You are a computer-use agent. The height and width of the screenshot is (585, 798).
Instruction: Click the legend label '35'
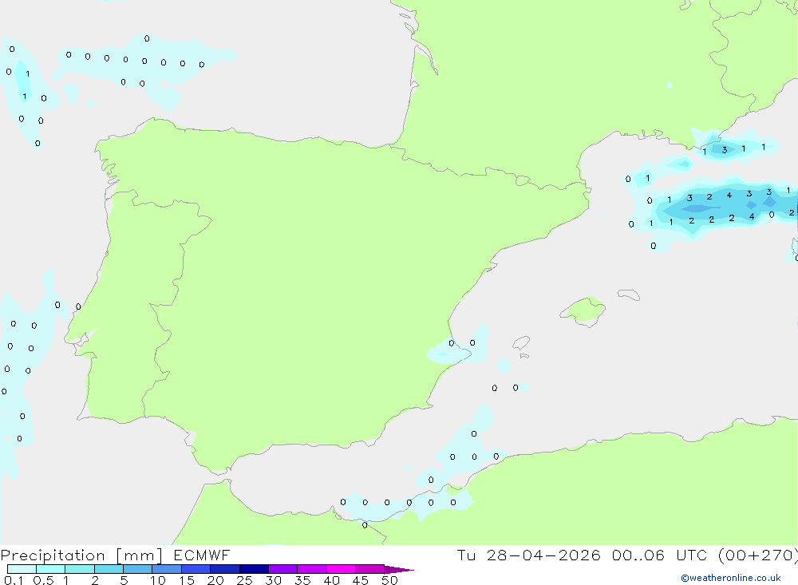pyautogui.click(x=302, y=580)
